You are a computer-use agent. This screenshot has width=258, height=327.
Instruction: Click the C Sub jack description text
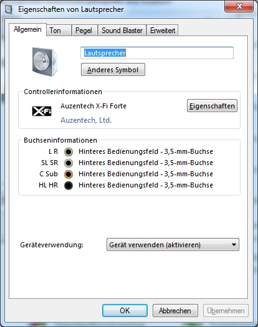point(146,174)
